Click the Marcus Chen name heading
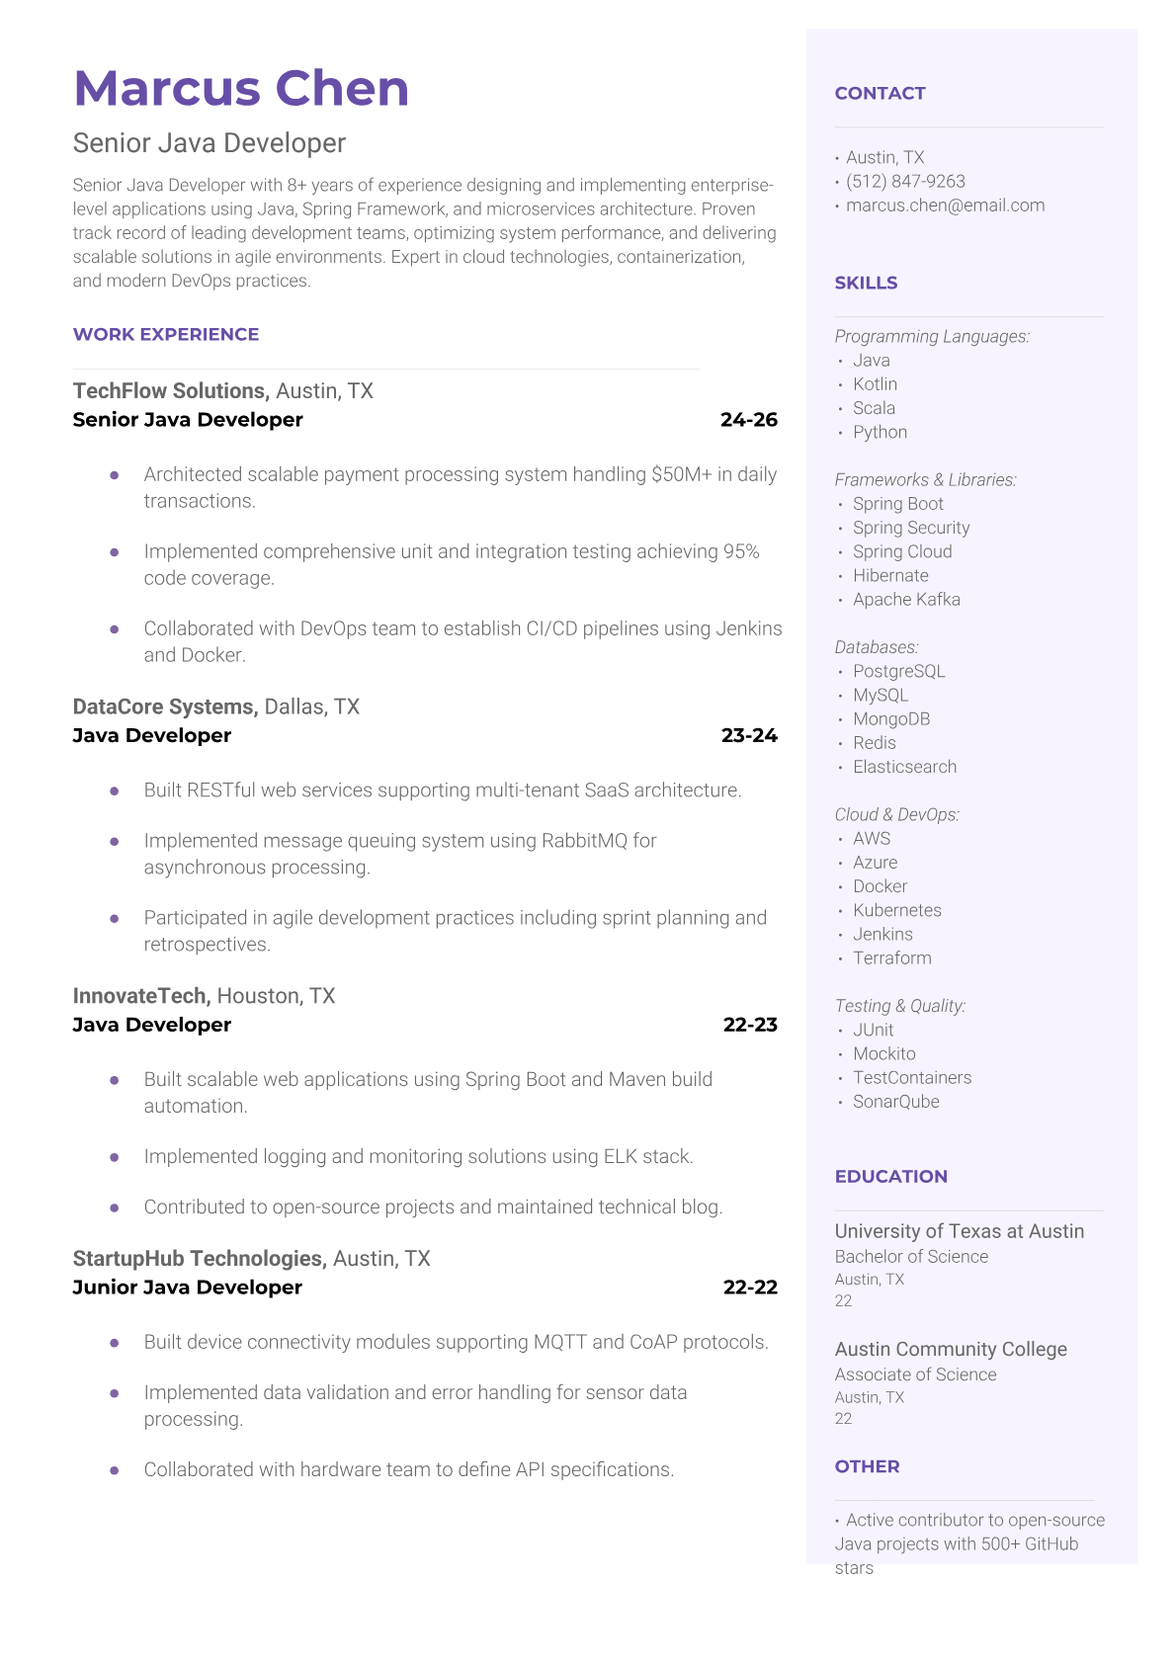Viewport: 1176px width, 1663px height. (x=241, y=88)
